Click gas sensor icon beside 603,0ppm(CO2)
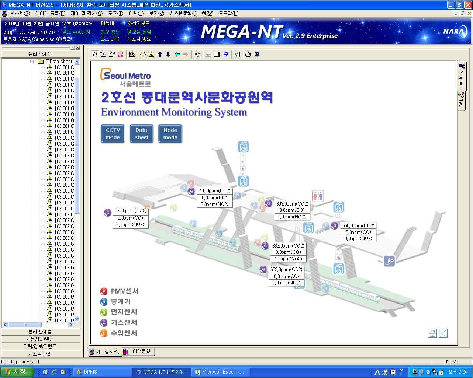Image resolution: width=473 pixels, height=378 pixels. 268,203
